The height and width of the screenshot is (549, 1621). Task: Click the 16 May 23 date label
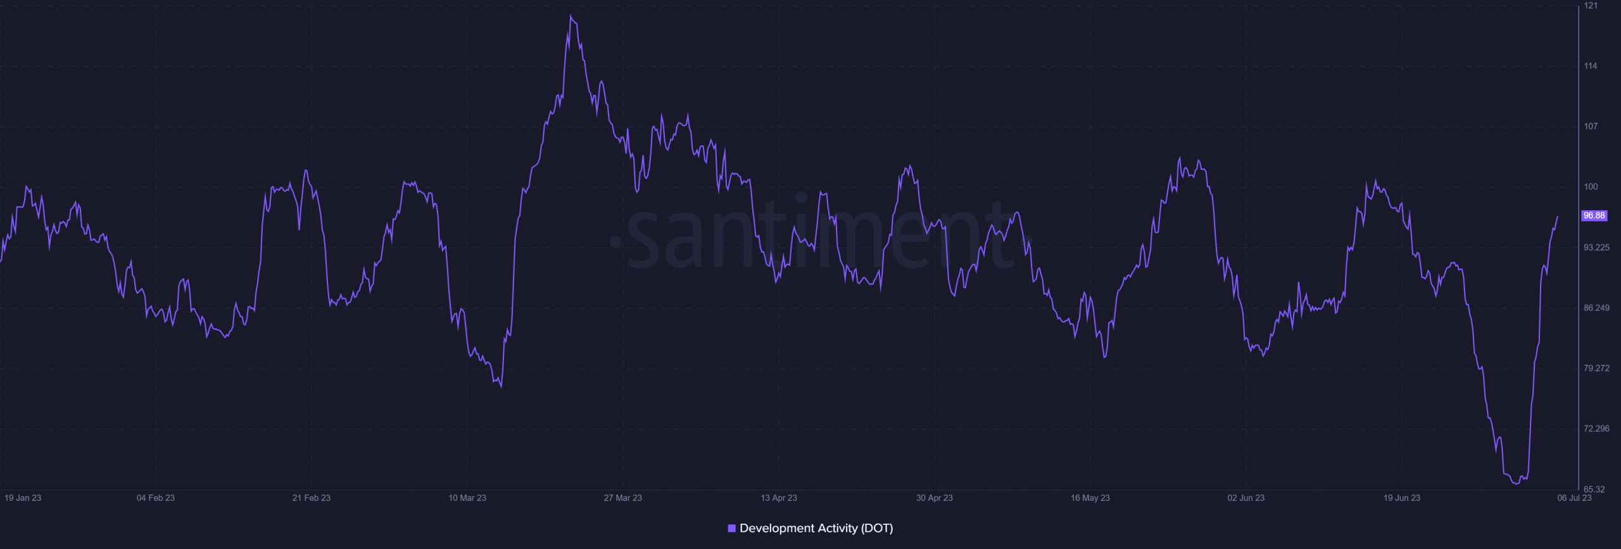[1090, 498]
